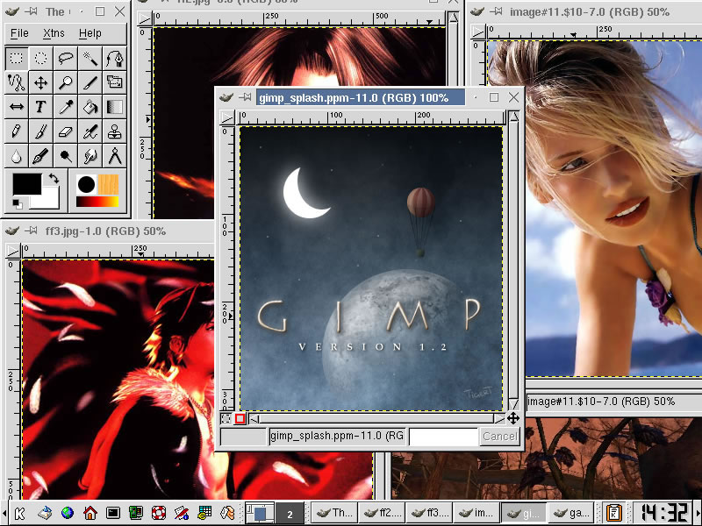Pick the Pencil tool
702x526 pixels.
17,131
